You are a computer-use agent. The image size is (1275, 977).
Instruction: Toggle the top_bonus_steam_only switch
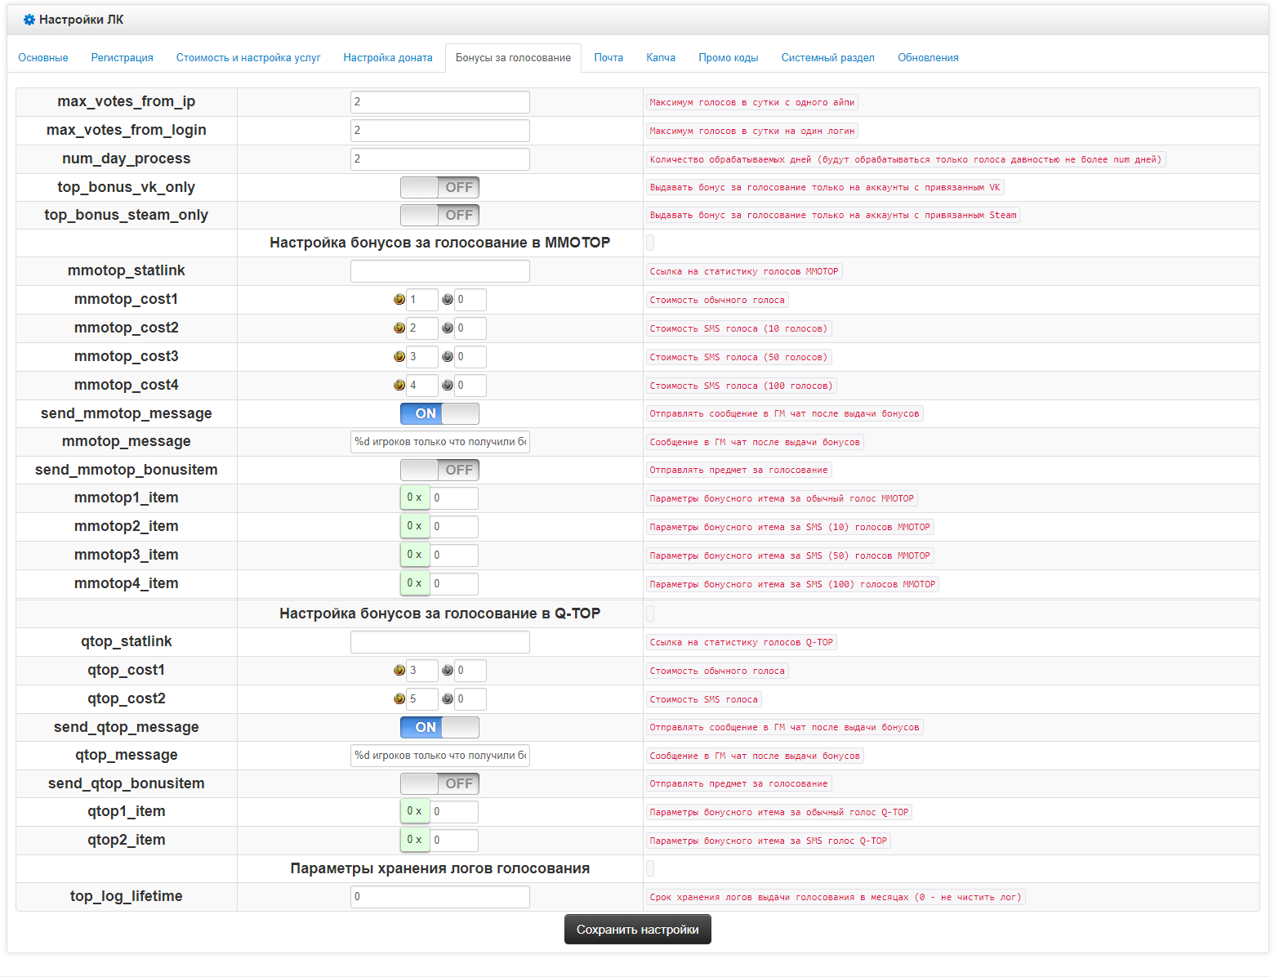click(x=439, y=215)
